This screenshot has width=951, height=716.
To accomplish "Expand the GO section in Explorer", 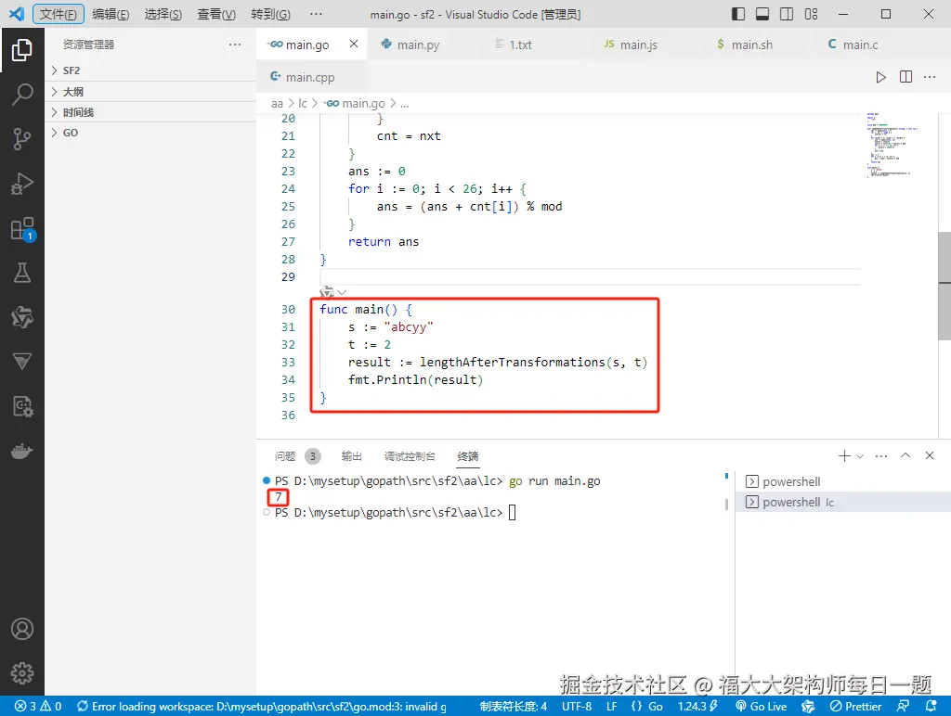I will (150, 133).
